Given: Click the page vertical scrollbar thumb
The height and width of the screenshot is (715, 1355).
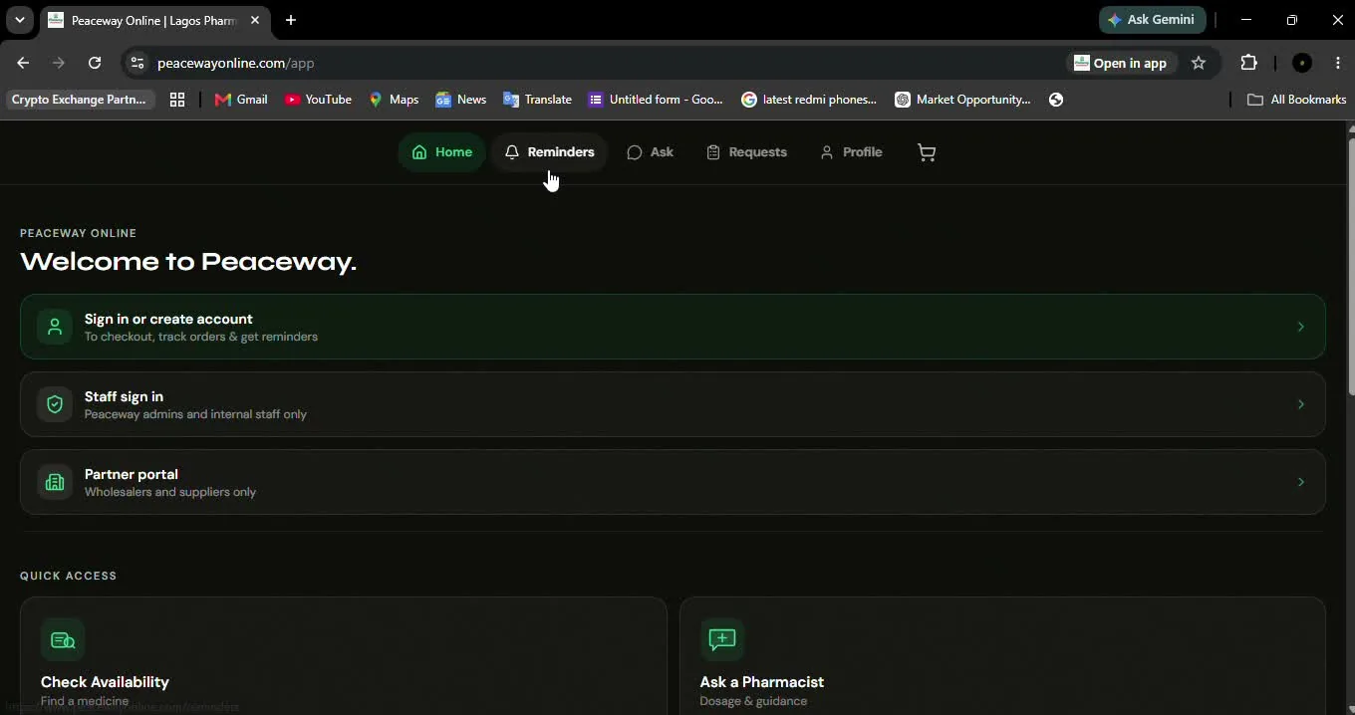Looking at the screenshot, I should (1350, 267).
